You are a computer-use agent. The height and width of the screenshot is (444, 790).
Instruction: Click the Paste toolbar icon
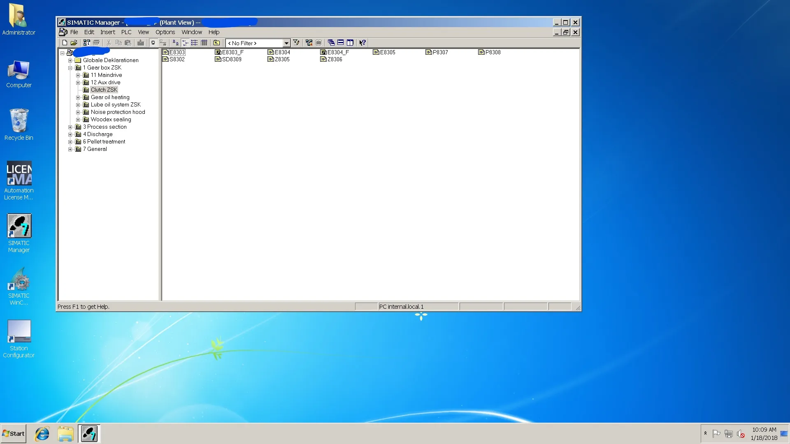128,43
